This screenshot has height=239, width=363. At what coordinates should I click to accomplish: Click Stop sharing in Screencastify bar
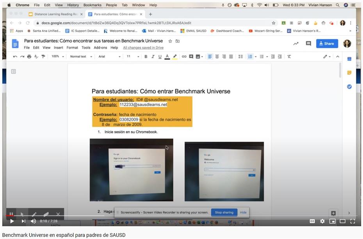tap(224, 212)
